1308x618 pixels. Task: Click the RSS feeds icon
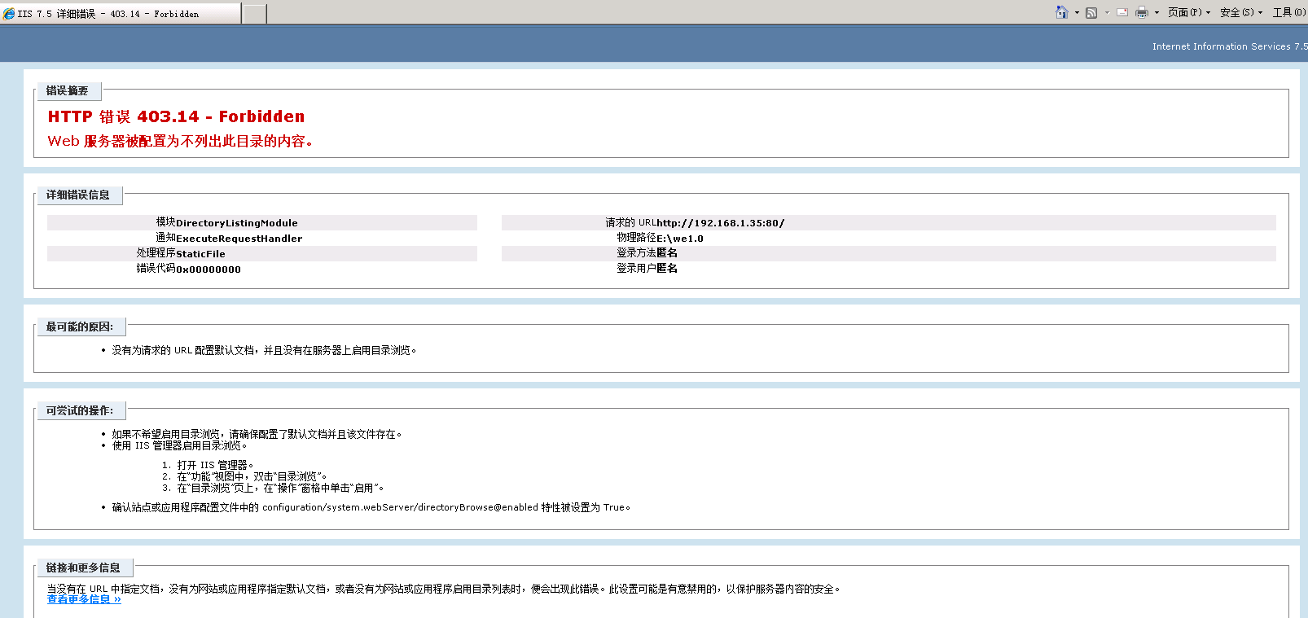pyautogui.click(x=1091, y=13)
